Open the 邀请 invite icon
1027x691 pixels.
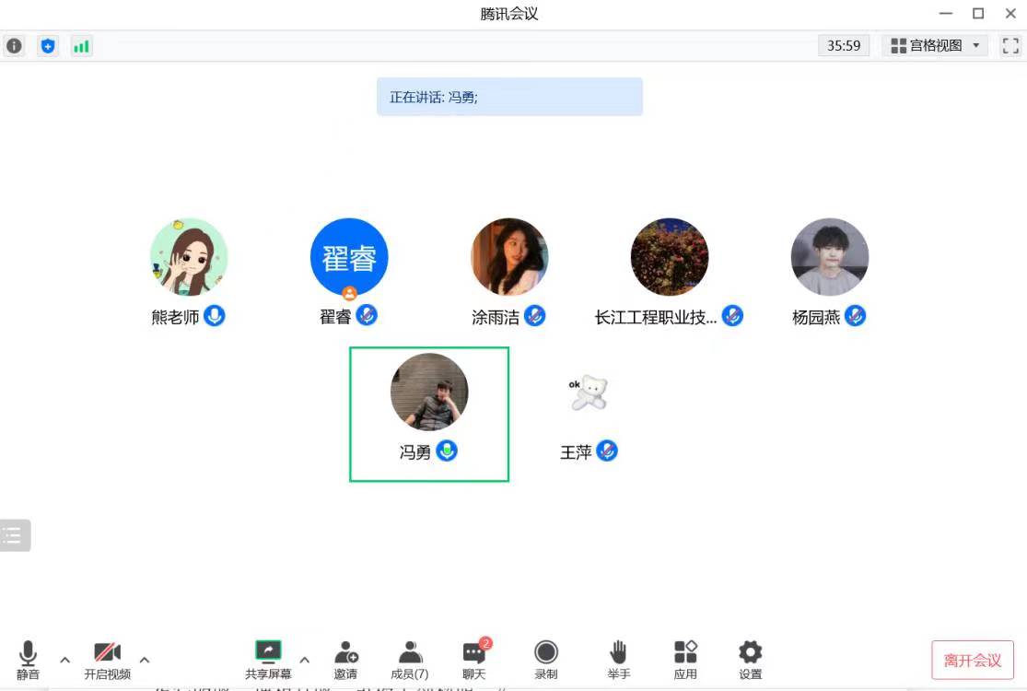(345, 660)
